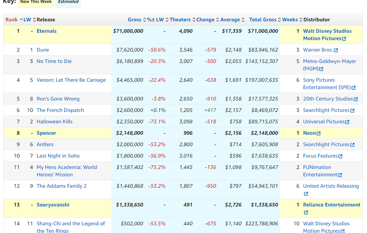
Task: Open 20th Century Studios distributor link
Action: [x=328, y=99]
